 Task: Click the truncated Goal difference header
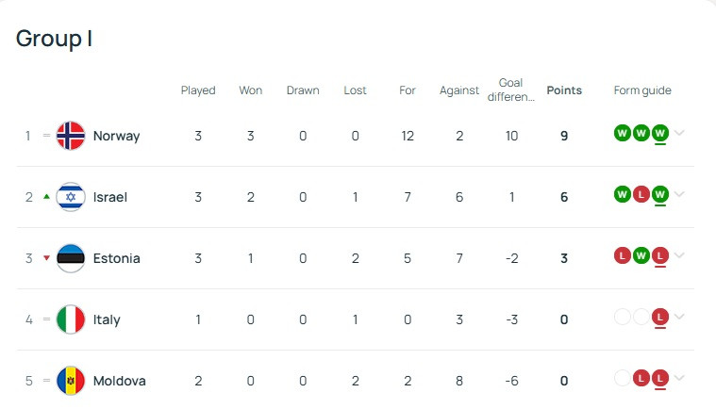[511, 90]
